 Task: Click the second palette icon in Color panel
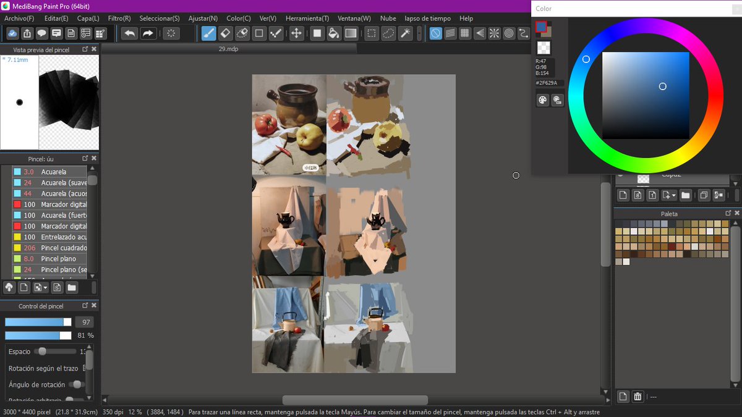(x=557, y=100)
